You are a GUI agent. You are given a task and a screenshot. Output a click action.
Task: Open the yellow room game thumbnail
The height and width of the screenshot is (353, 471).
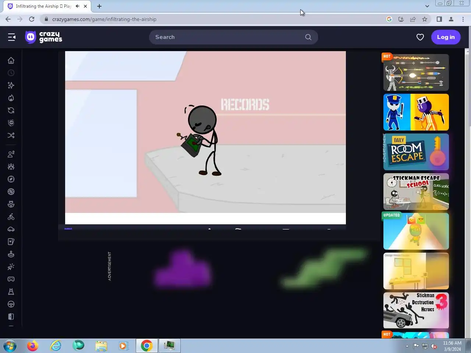416,271
